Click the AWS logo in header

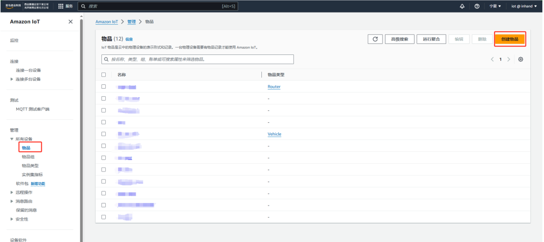tap(13, 6)
